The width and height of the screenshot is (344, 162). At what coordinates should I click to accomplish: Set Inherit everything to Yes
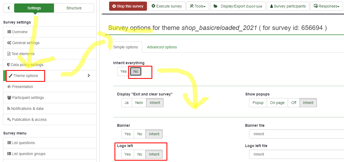(x=123, y=71)
